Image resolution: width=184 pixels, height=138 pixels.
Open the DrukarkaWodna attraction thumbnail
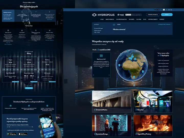112,101
